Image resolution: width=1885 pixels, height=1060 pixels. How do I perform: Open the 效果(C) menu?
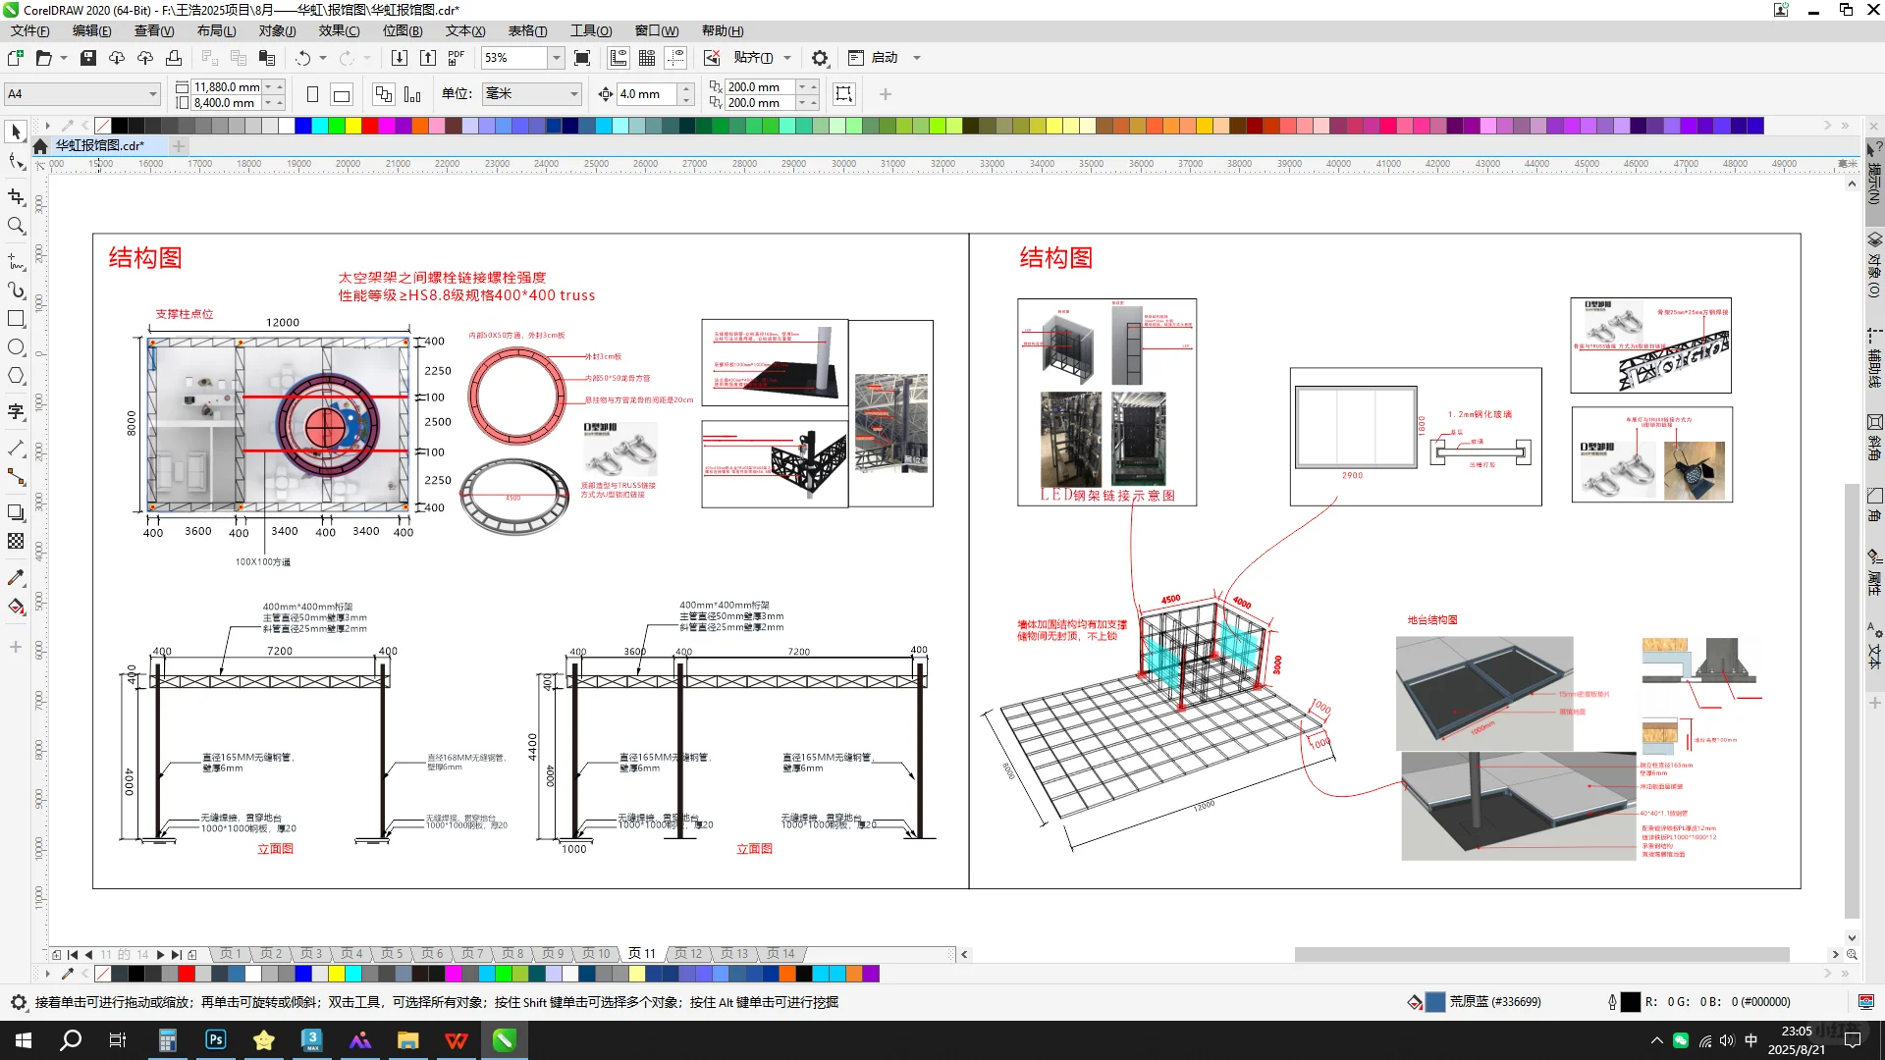[339, 30]
